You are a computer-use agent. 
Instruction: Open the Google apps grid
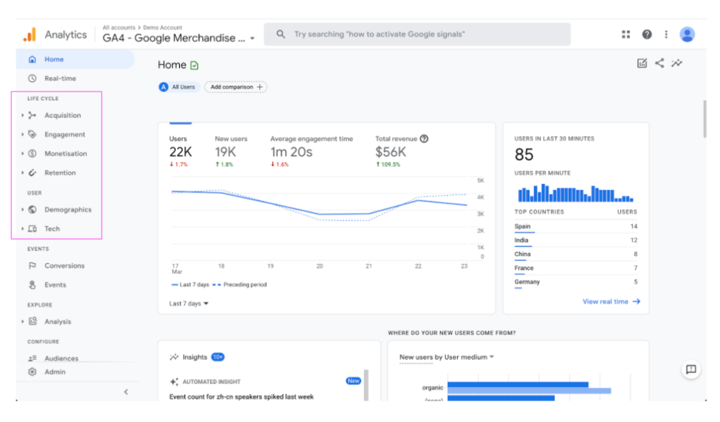coord(626,34)
